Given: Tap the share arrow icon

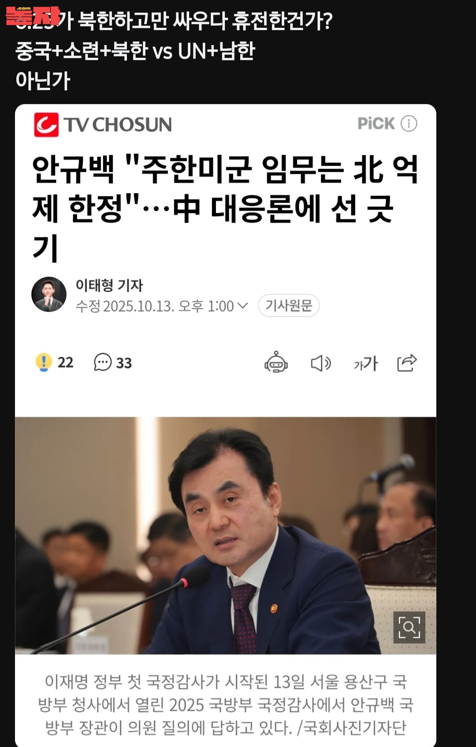Looking at the screenshot, I should (407, 362).
